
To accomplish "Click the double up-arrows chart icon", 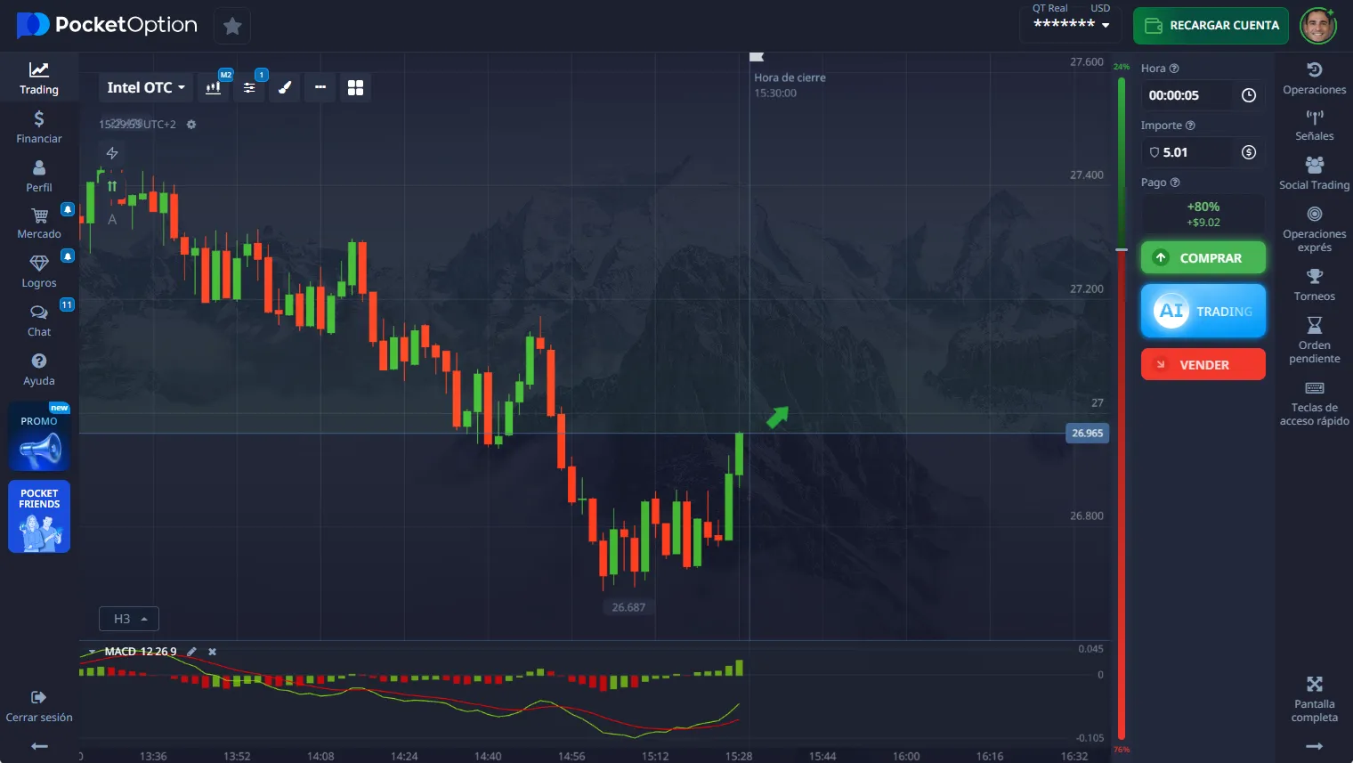I will coord(112,186).
